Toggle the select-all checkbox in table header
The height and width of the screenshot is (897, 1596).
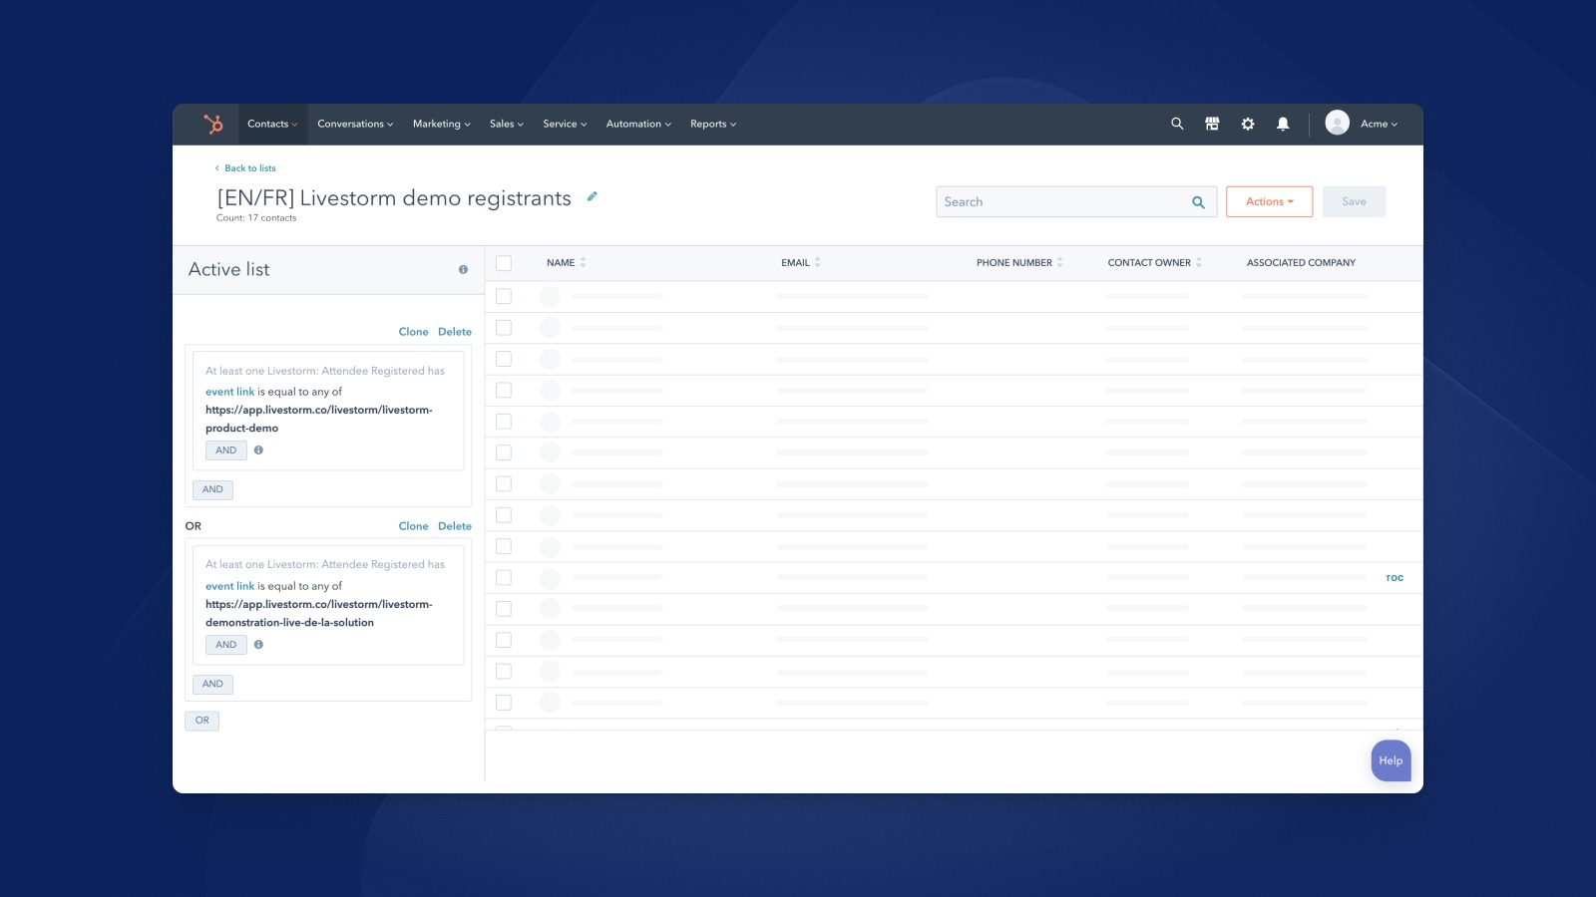pyautogui.click(x=504, y=263)
